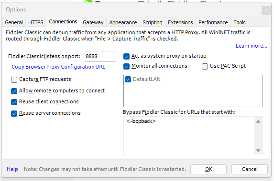Click the Learn more link

[251, 46]
